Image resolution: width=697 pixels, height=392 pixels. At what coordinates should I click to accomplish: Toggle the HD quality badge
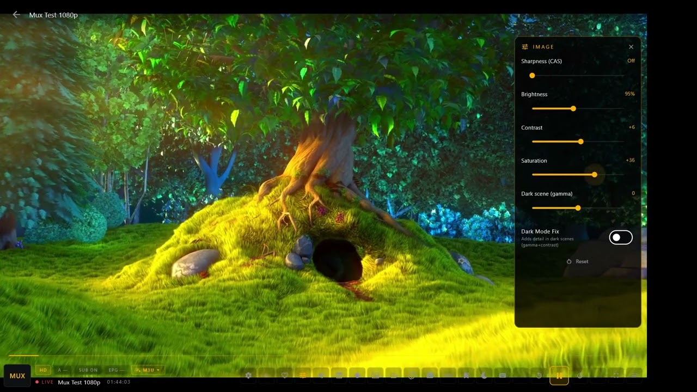pos(43,370)
